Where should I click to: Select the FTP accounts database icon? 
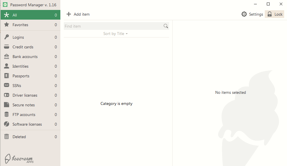7,115
